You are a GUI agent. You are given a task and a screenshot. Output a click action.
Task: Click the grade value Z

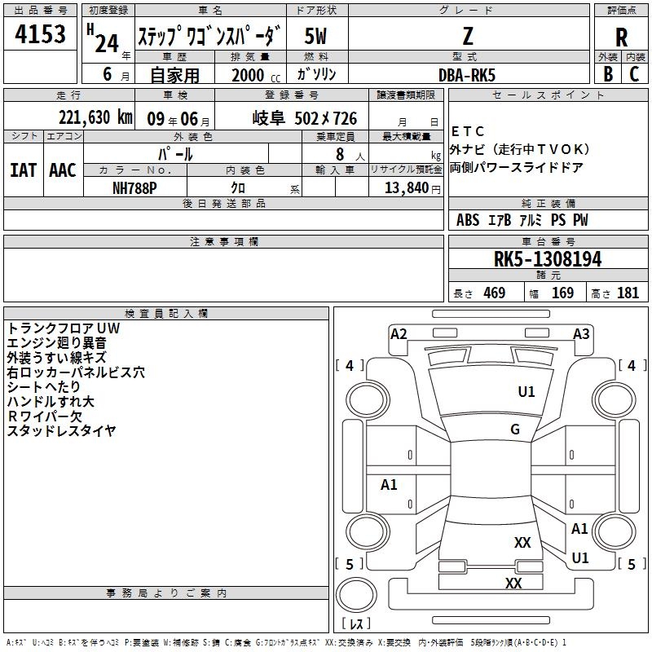(468, 36)
